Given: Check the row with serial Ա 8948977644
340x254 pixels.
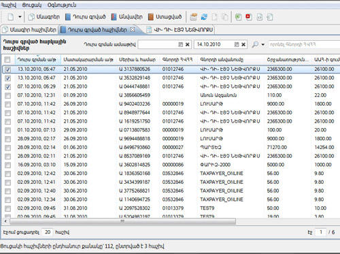Looking at the screenshot, I should point(7,113).
